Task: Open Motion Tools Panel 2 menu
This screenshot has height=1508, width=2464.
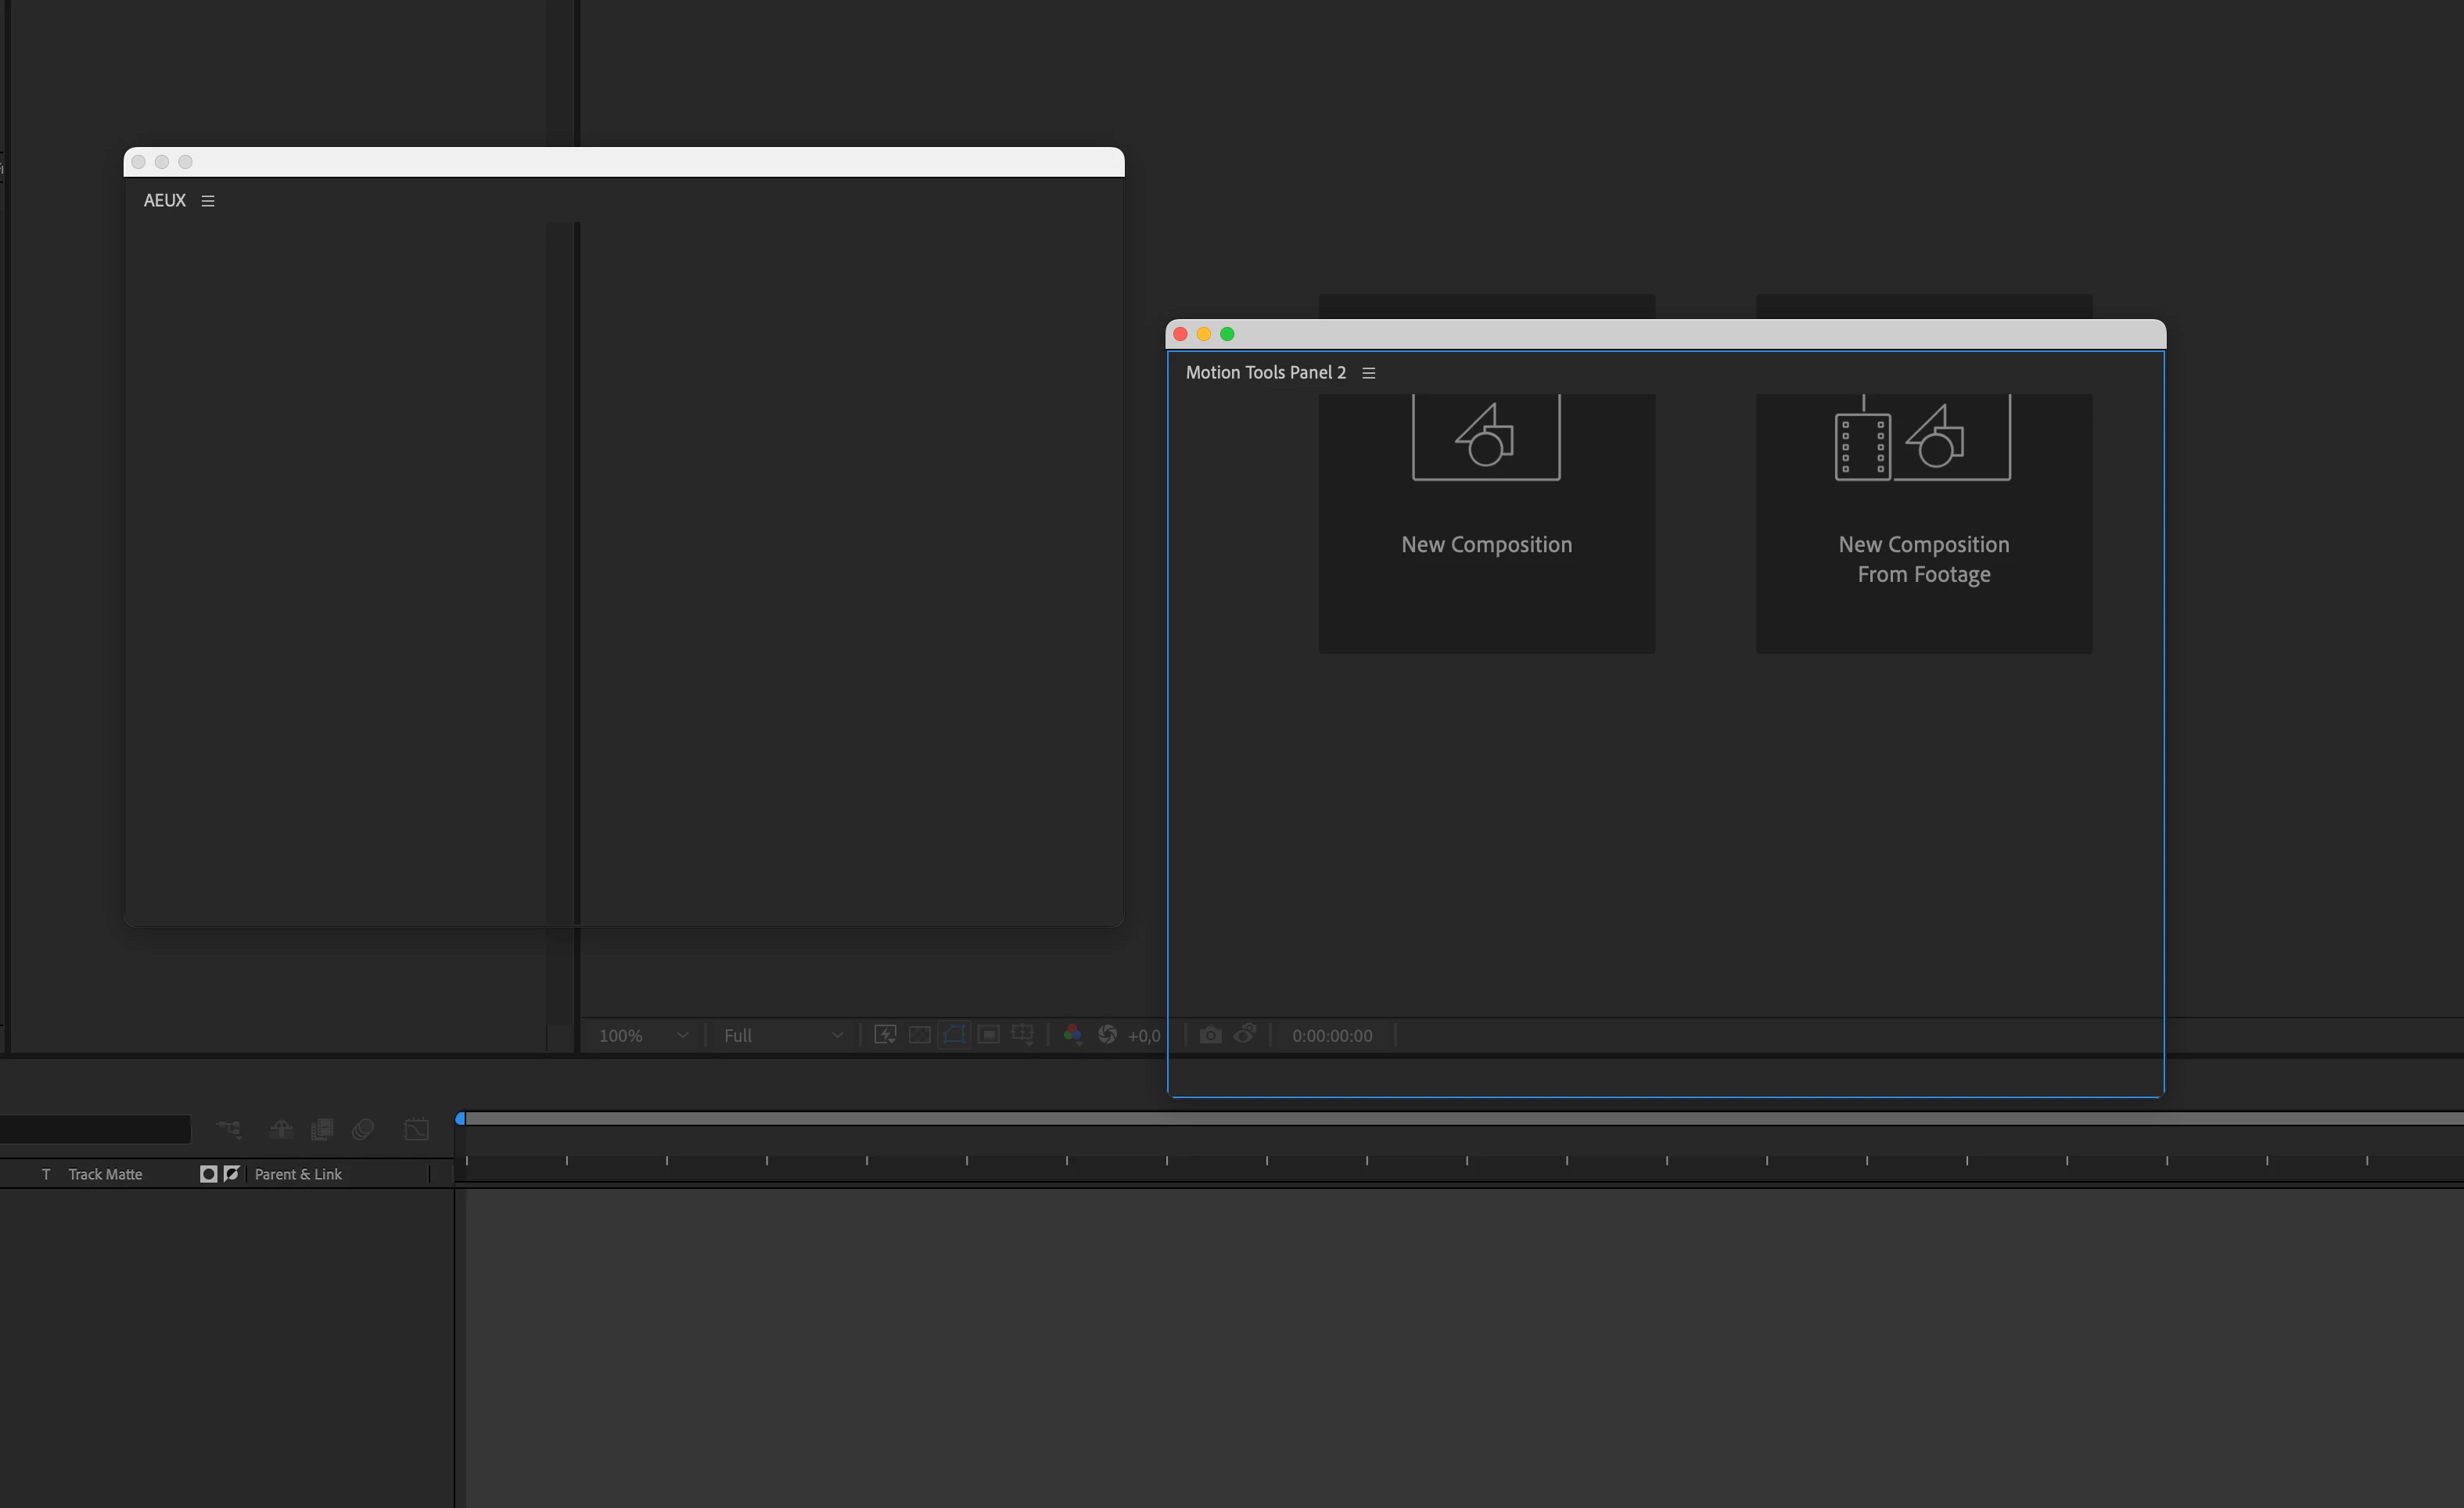Action: coord(1369,373)
